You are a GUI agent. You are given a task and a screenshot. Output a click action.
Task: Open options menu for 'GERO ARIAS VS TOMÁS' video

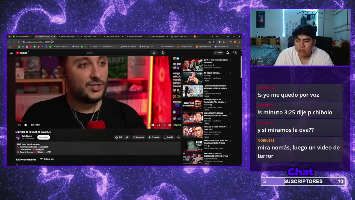(231, 113)
